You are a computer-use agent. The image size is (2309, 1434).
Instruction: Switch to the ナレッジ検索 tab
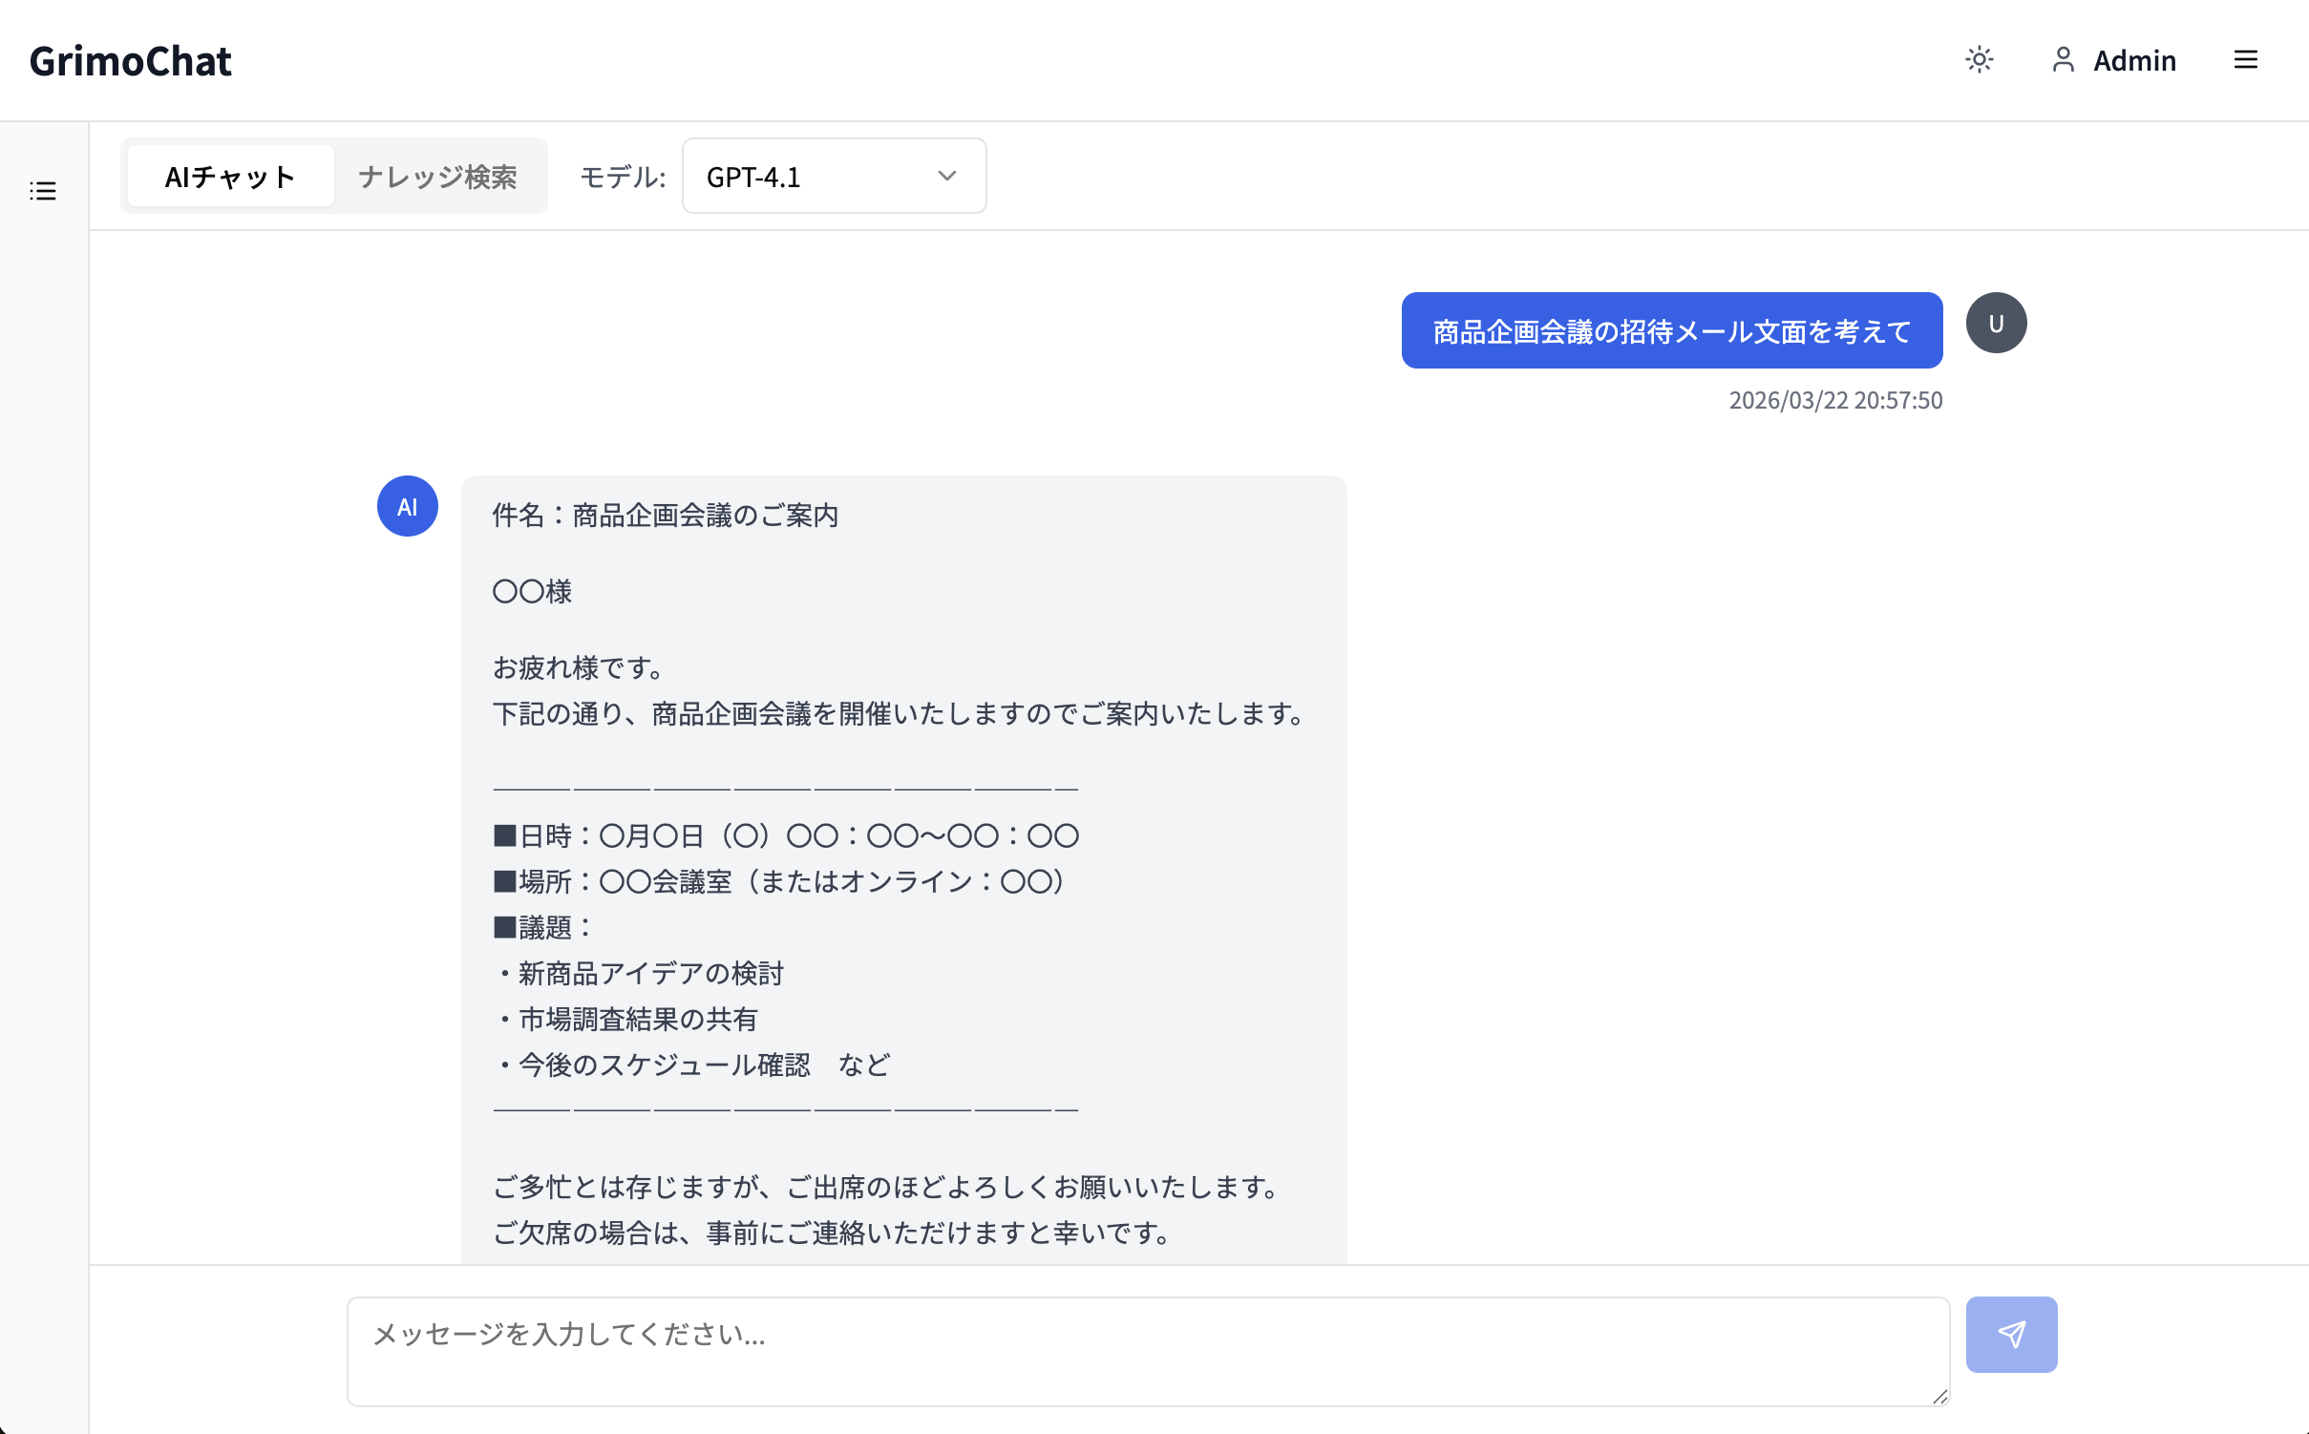(437, 177)
